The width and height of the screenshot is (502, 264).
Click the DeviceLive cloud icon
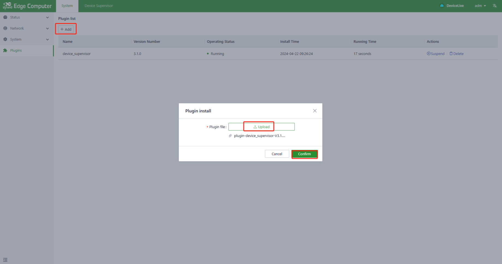click(x=442, y=6)
